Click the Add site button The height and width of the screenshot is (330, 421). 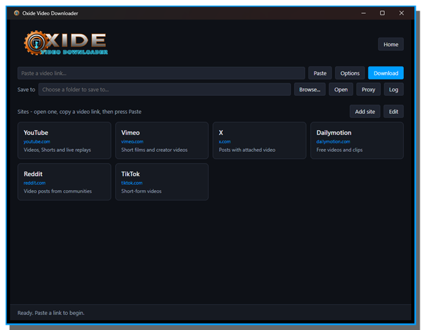click(x=365, y=111)
